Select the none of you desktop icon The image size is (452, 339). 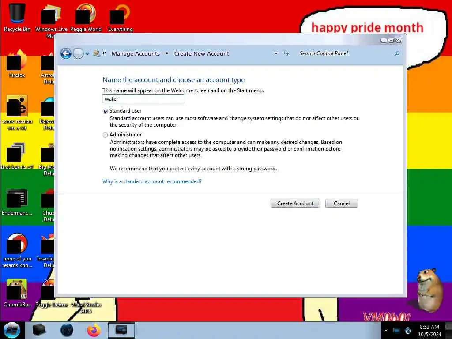click(x=17, y=250)
